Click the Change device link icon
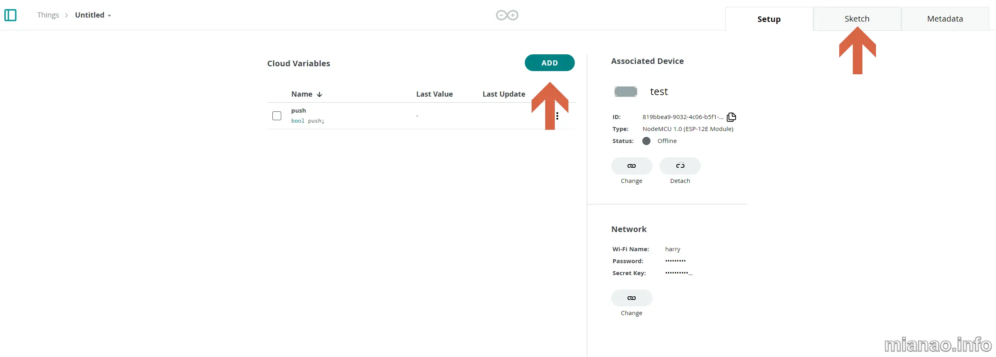The image size is (996, 357). [x=631, y=166]
